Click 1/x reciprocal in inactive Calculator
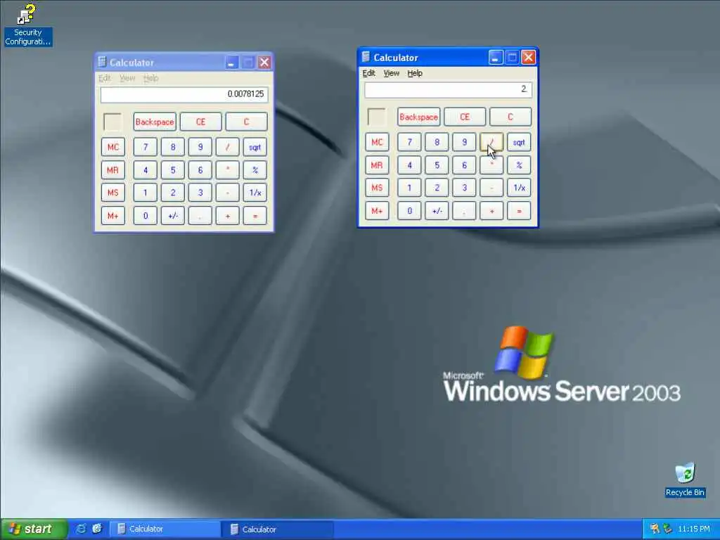 click(x=255, y=193)
